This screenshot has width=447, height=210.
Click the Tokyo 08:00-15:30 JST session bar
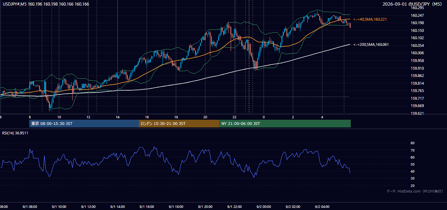pos(84,124)
